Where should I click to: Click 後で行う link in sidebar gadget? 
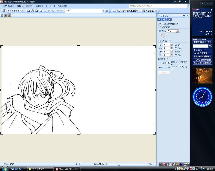coord(208,34)
